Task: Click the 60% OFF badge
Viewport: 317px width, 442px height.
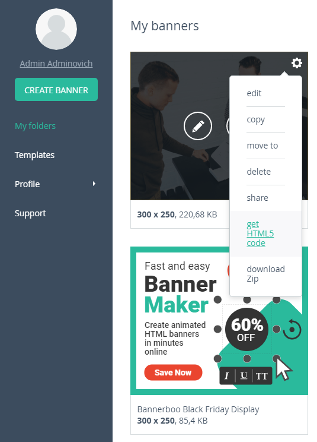Action: pyautogui.click(x=246, y=329)
